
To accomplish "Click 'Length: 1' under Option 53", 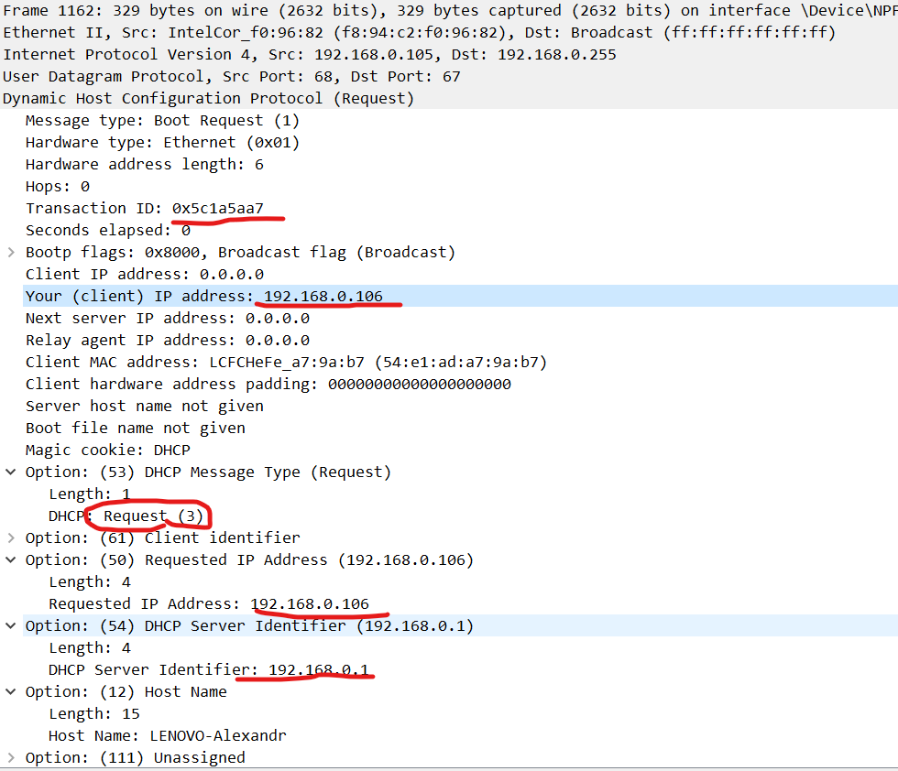I will (90, 494).
